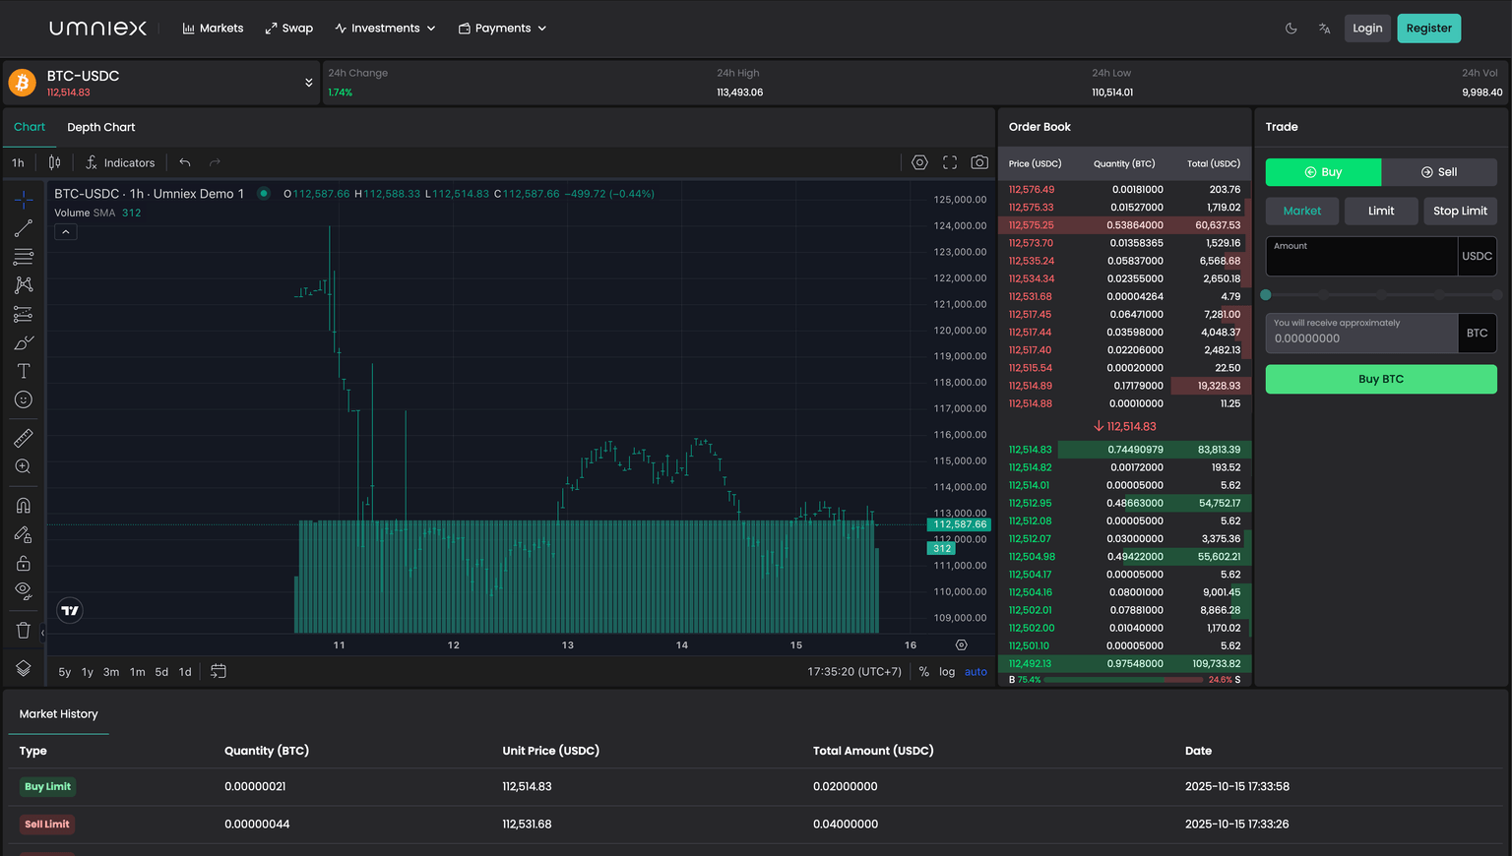This screenshot has width=1512, height=856.
Task: Open the chart settings gear icon
Action: tap(919, 161)
